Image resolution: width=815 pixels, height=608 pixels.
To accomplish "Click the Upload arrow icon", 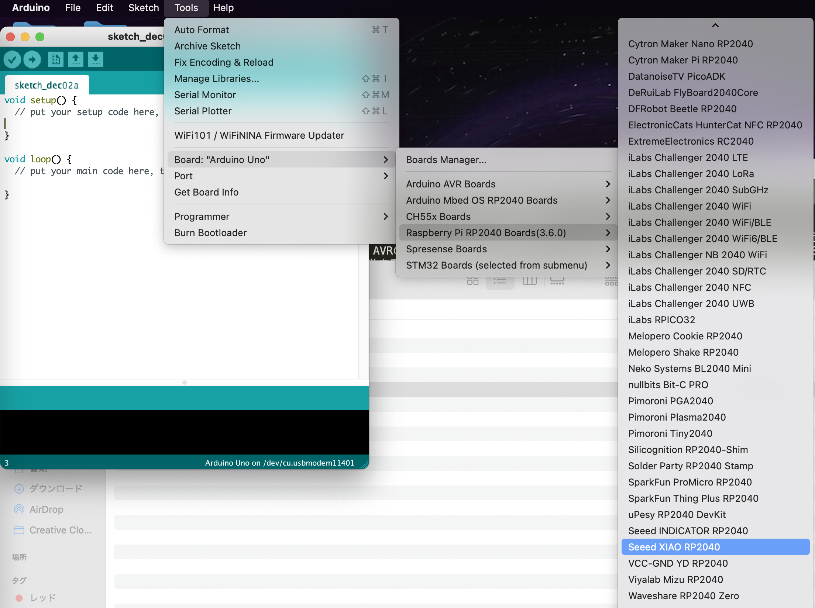I will (x=32, y=59).
